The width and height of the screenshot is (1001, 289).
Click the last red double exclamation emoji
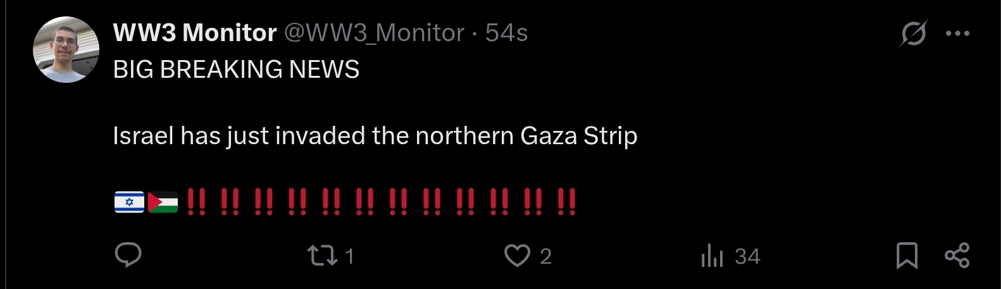(567, 202)
